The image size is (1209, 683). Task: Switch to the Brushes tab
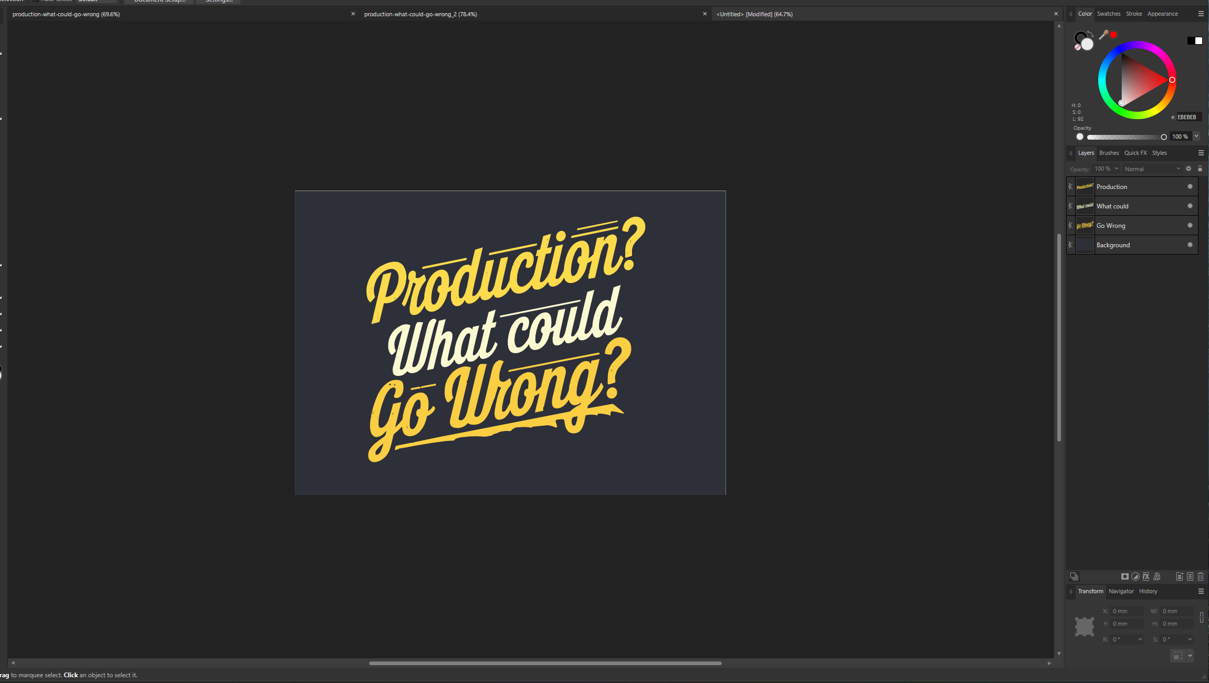click(x=1109, y=153)
